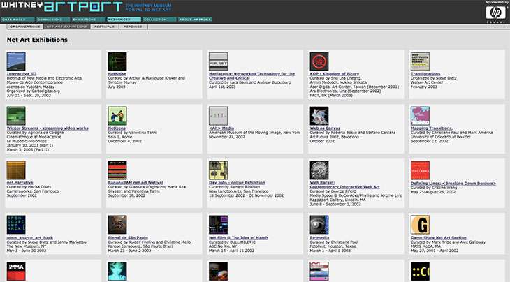Follow the net.narrative link
Image resolution: width=510 pixels, height=282 pixels.
(20, 183)
